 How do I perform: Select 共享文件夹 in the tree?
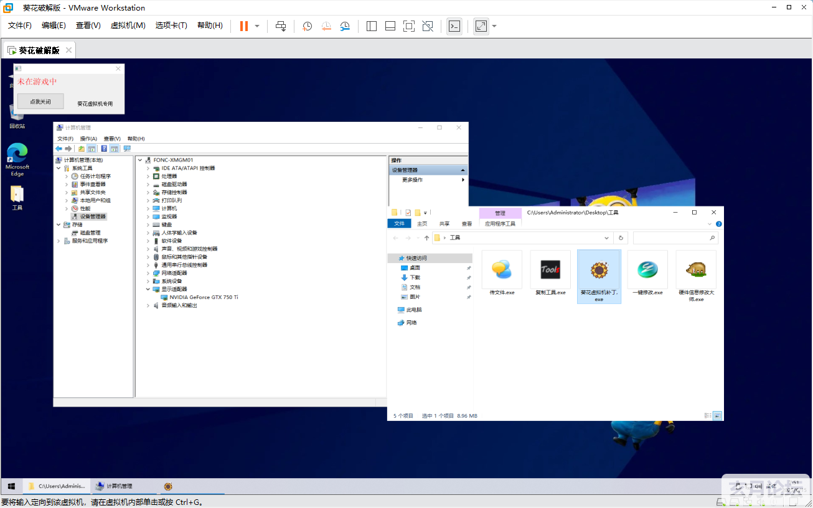click(93, 192)
